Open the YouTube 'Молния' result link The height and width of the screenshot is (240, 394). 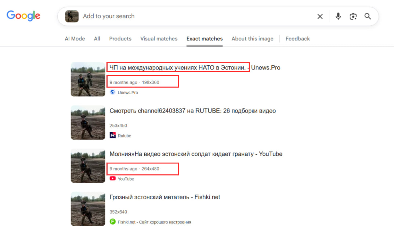point(196,154)
